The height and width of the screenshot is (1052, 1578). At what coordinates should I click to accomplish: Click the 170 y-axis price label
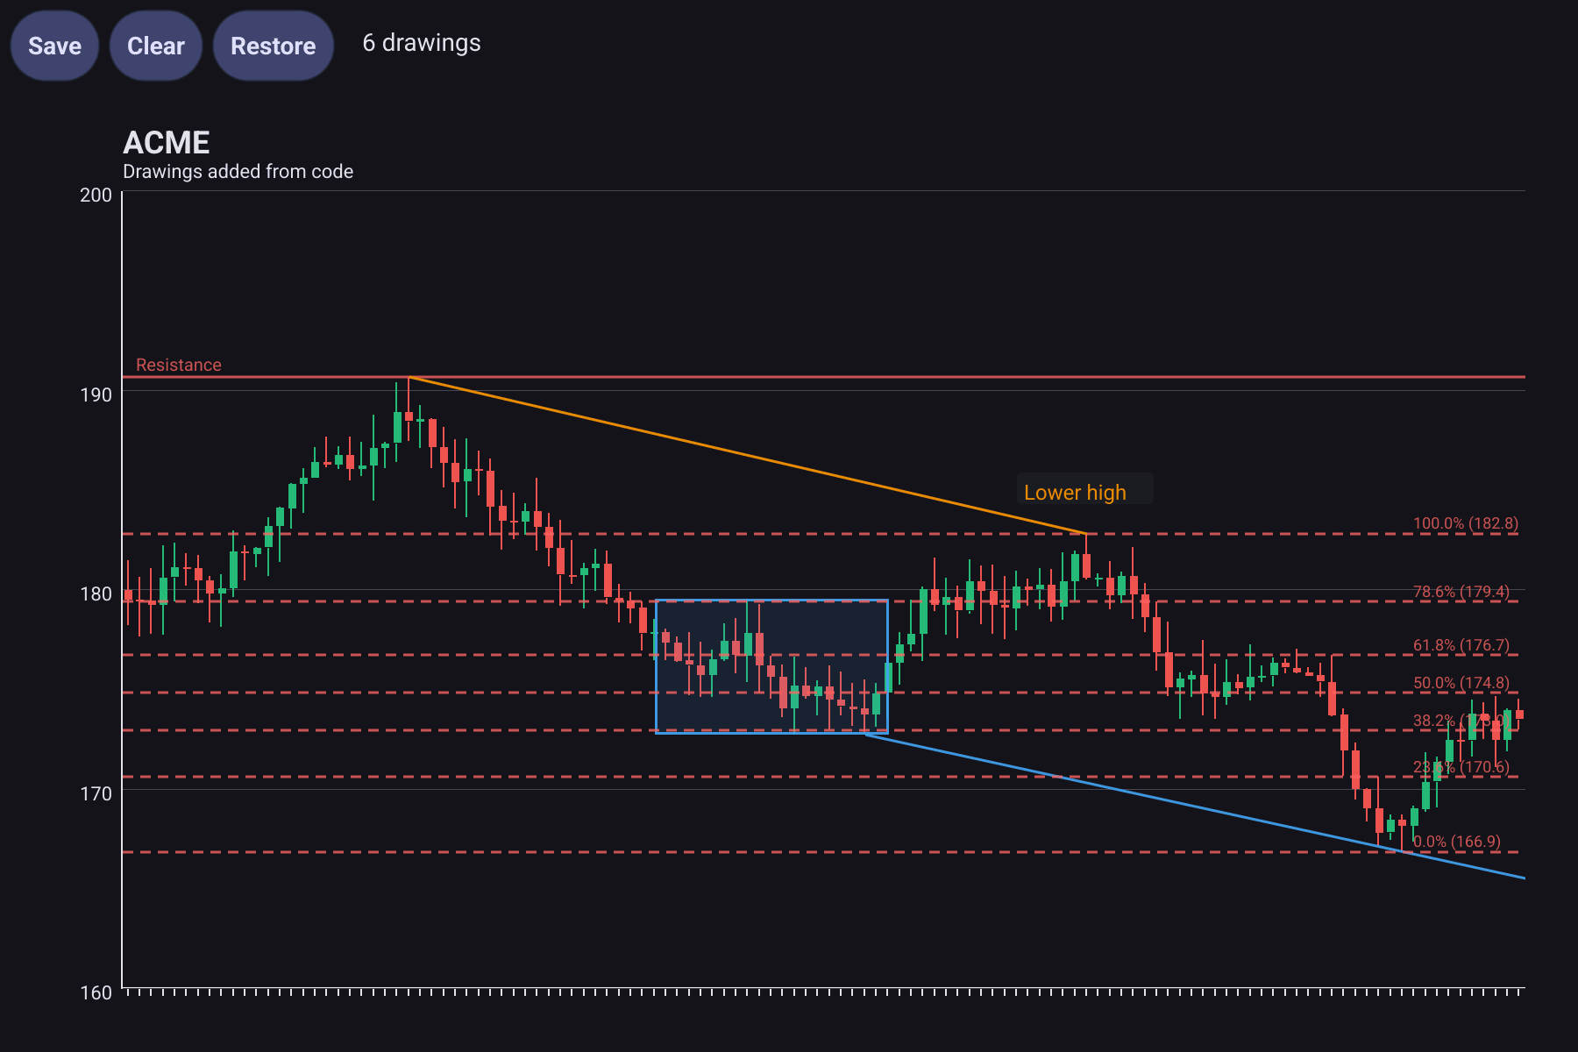coord(96,793)
